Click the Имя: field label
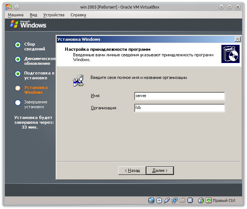Image resolution: width=247 pixels, height=209 pixels. tap(95, 96)
